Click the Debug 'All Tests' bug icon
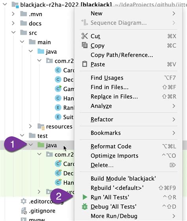The image size is (187, 221). pos(85,207)
